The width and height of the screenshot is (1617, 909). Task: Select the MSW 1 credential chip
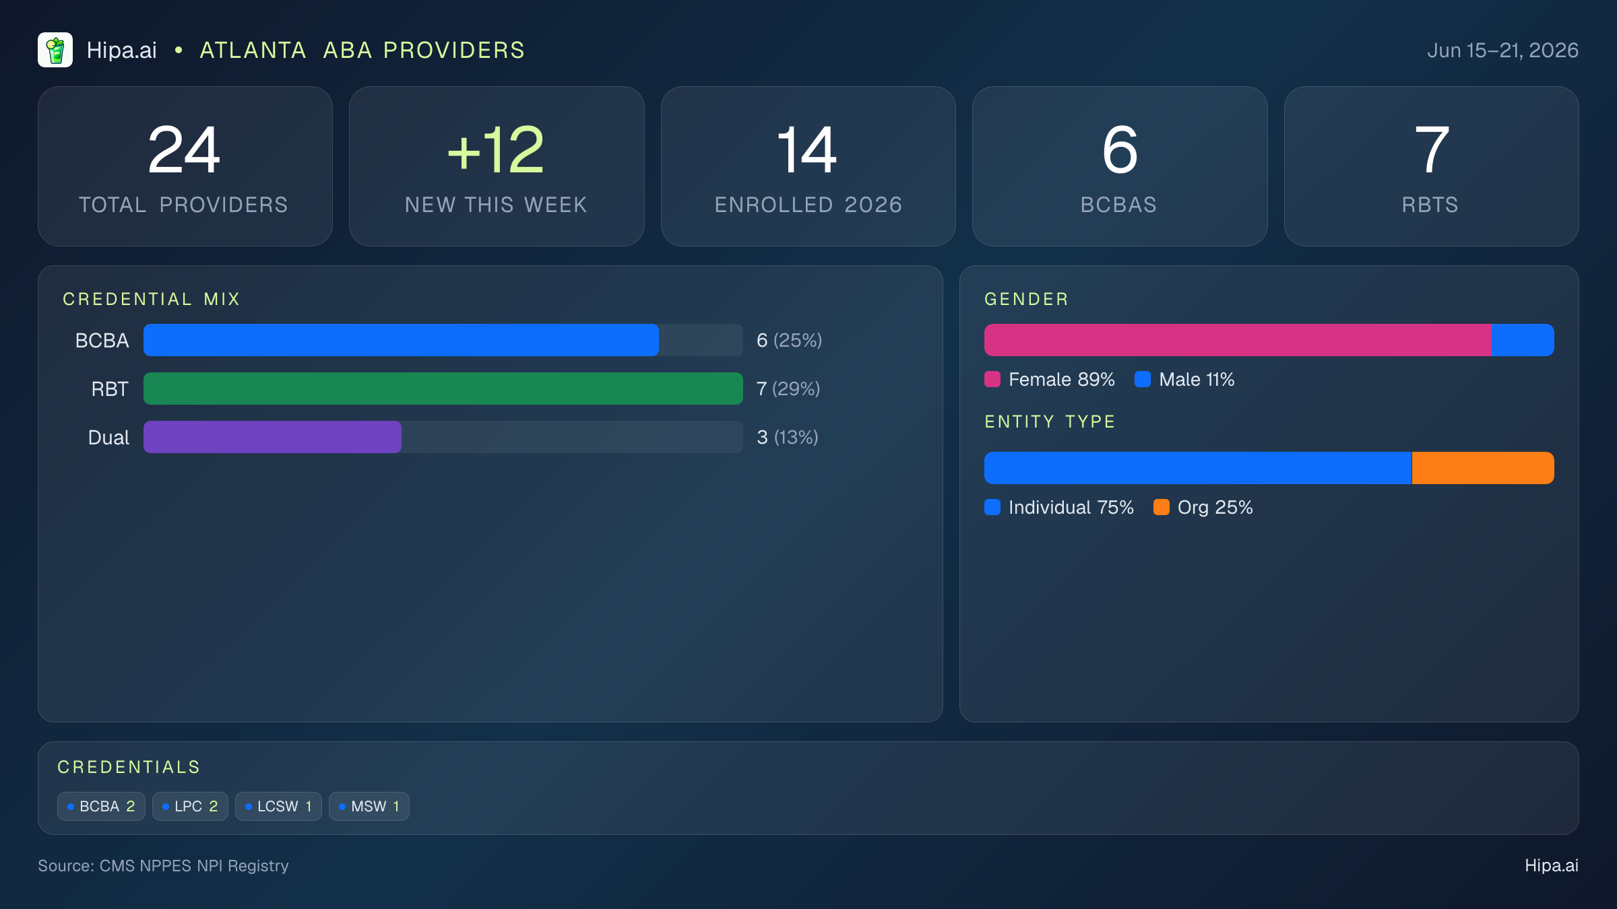tap(369, 806)
